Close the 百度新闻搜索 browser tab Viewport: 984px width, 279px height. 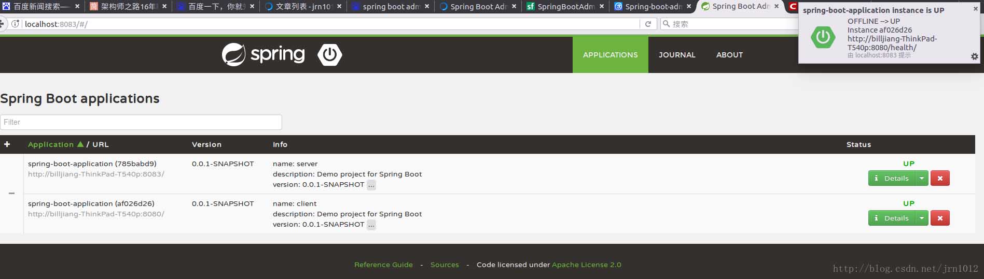coord(77,6)
